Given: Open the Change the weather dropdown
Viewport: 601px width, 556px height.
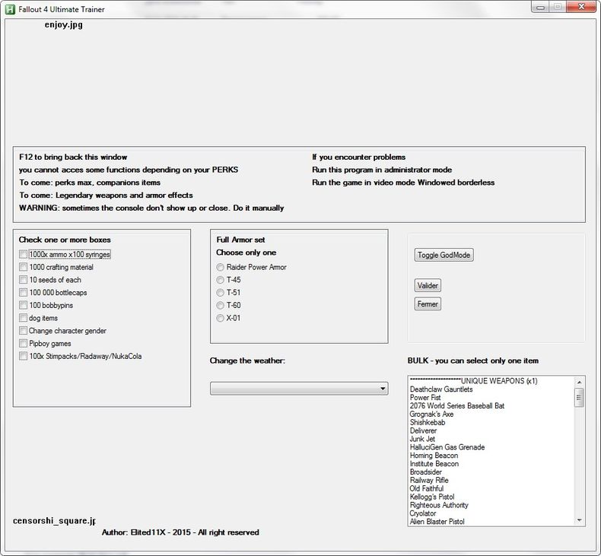Looking at the screenshot, I should click(x=299, y=389).
